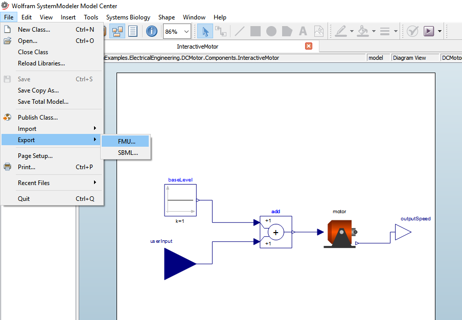Select SBML... in Export submenu
Screen dimensions: 462x320
coord(126,153)
